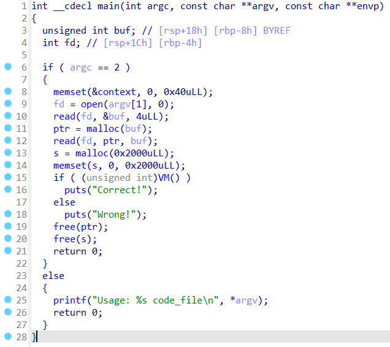Click else keyword on line 17
Screen dimensions: 390x347
click(x=64, y=202)
